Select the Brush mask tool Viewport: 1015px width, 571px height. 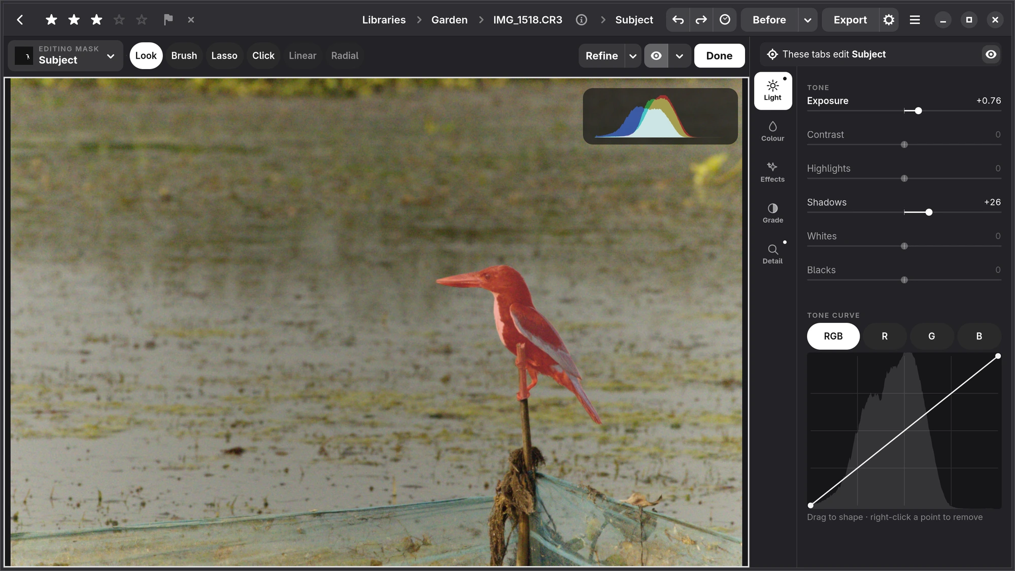[x=184, y=56]
